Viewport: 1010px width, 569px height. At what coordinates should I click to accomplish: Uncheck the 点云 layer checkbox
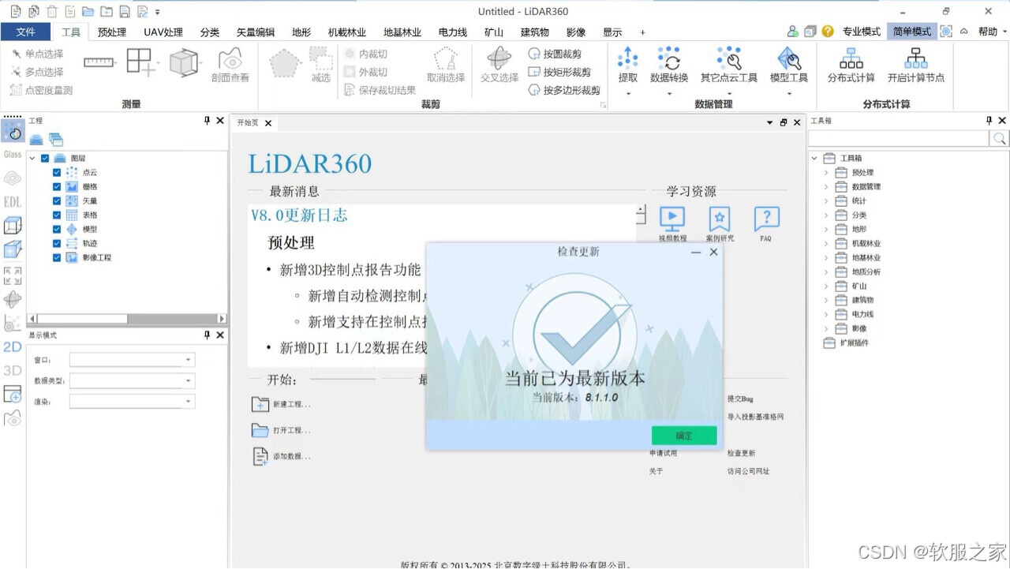click(57, 172)
